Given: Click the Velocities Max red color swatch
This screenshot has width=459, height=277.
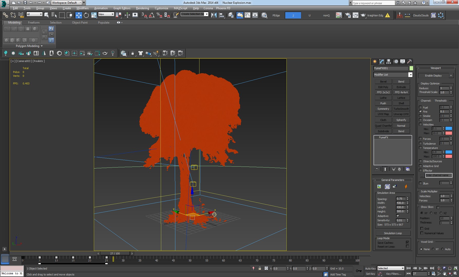Looking at the screenshot, I should pyautogui.click(x=449, y=133).
